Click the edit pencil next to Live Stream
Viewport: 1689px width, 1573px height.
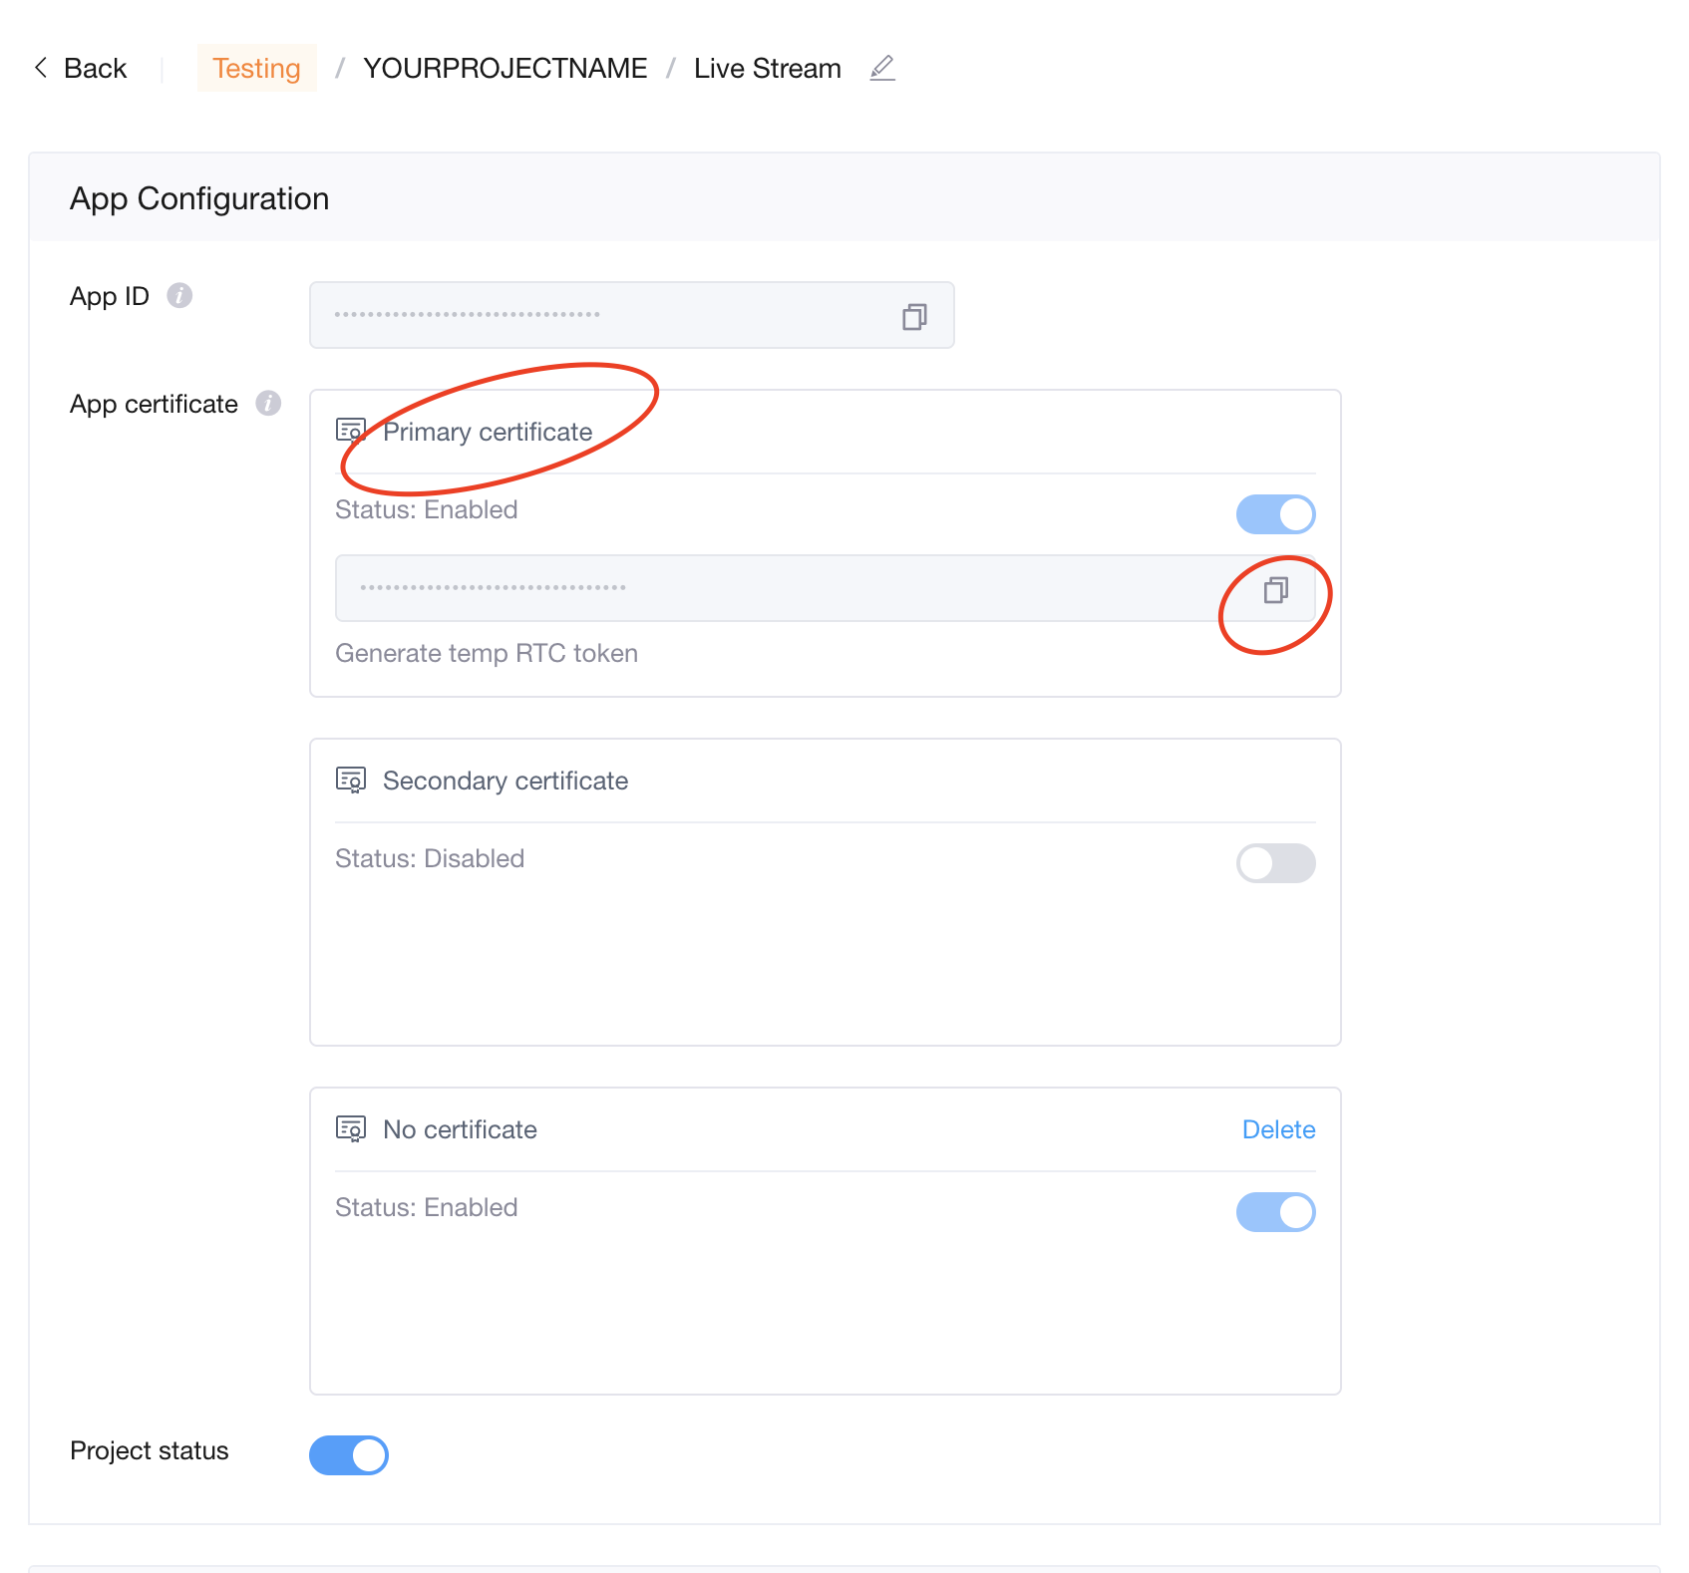(x=882, y=68)
